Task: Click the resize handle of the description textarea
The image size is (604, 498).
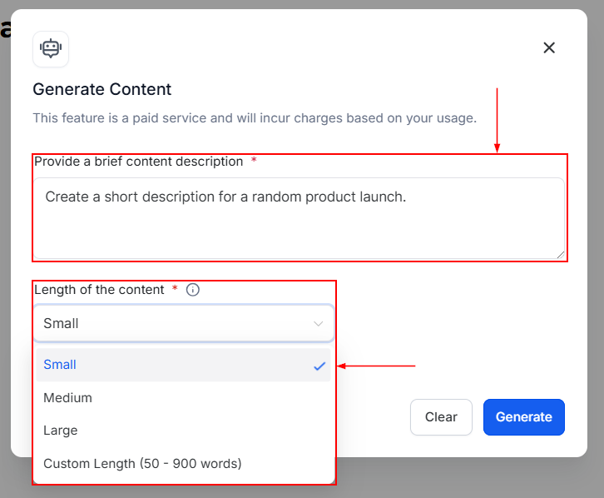Action: pyautogui.click(x=560, y=254)
